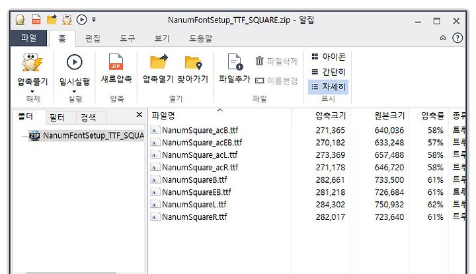
Task: Click the font icon beside NanumSquareL.ttf
Action: click(x=155, y=205)
